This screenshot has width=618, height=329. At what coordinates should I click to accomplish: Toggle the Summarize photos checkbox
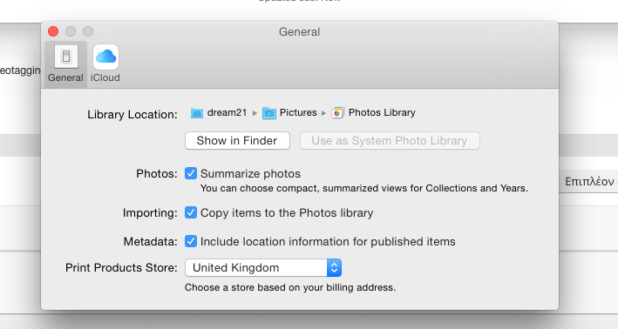[x=191, y=173]
